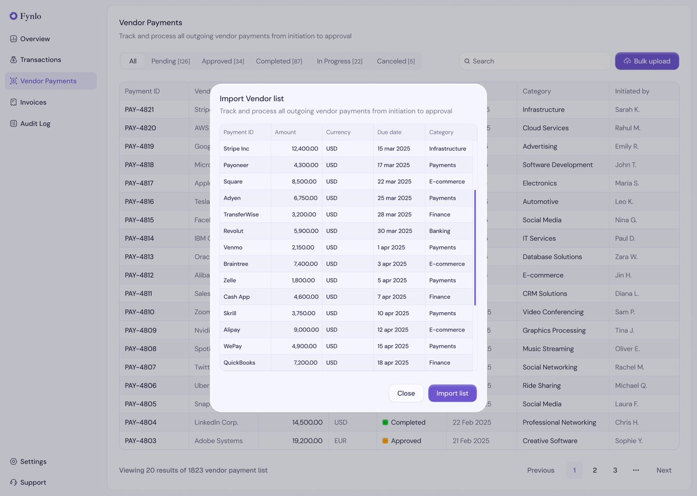This screenshot has width=697, height=496.
Task: Select the Zelle vendor row
Action: [x=346, y=280]
